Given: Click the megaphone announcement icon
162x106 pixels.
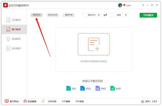Looking at the screenshot, I should [x=43, y=101].
